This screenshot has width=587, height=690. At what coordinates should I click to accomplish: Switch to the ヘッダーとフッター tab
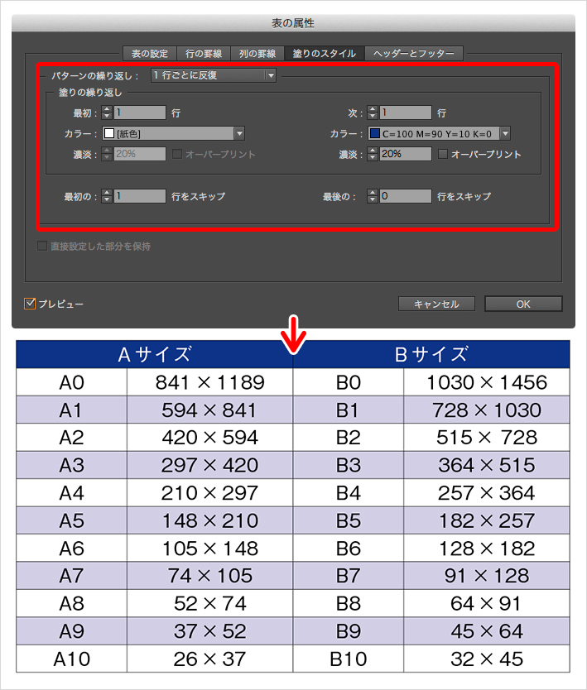coord(414,53)
